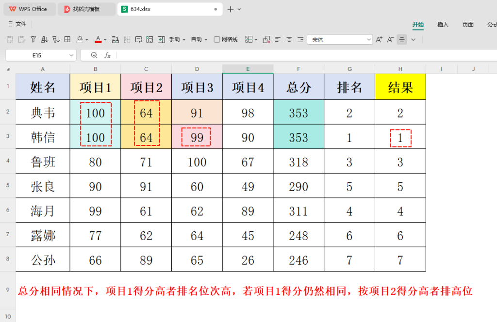
Task: Enable the filter funnel tool
Action: click(33, 40)
